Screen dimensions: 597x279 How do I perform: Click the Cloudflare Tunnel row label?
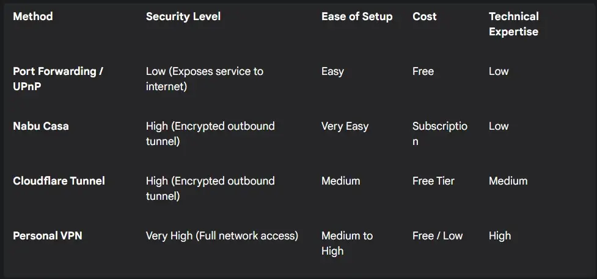point(59,181)
